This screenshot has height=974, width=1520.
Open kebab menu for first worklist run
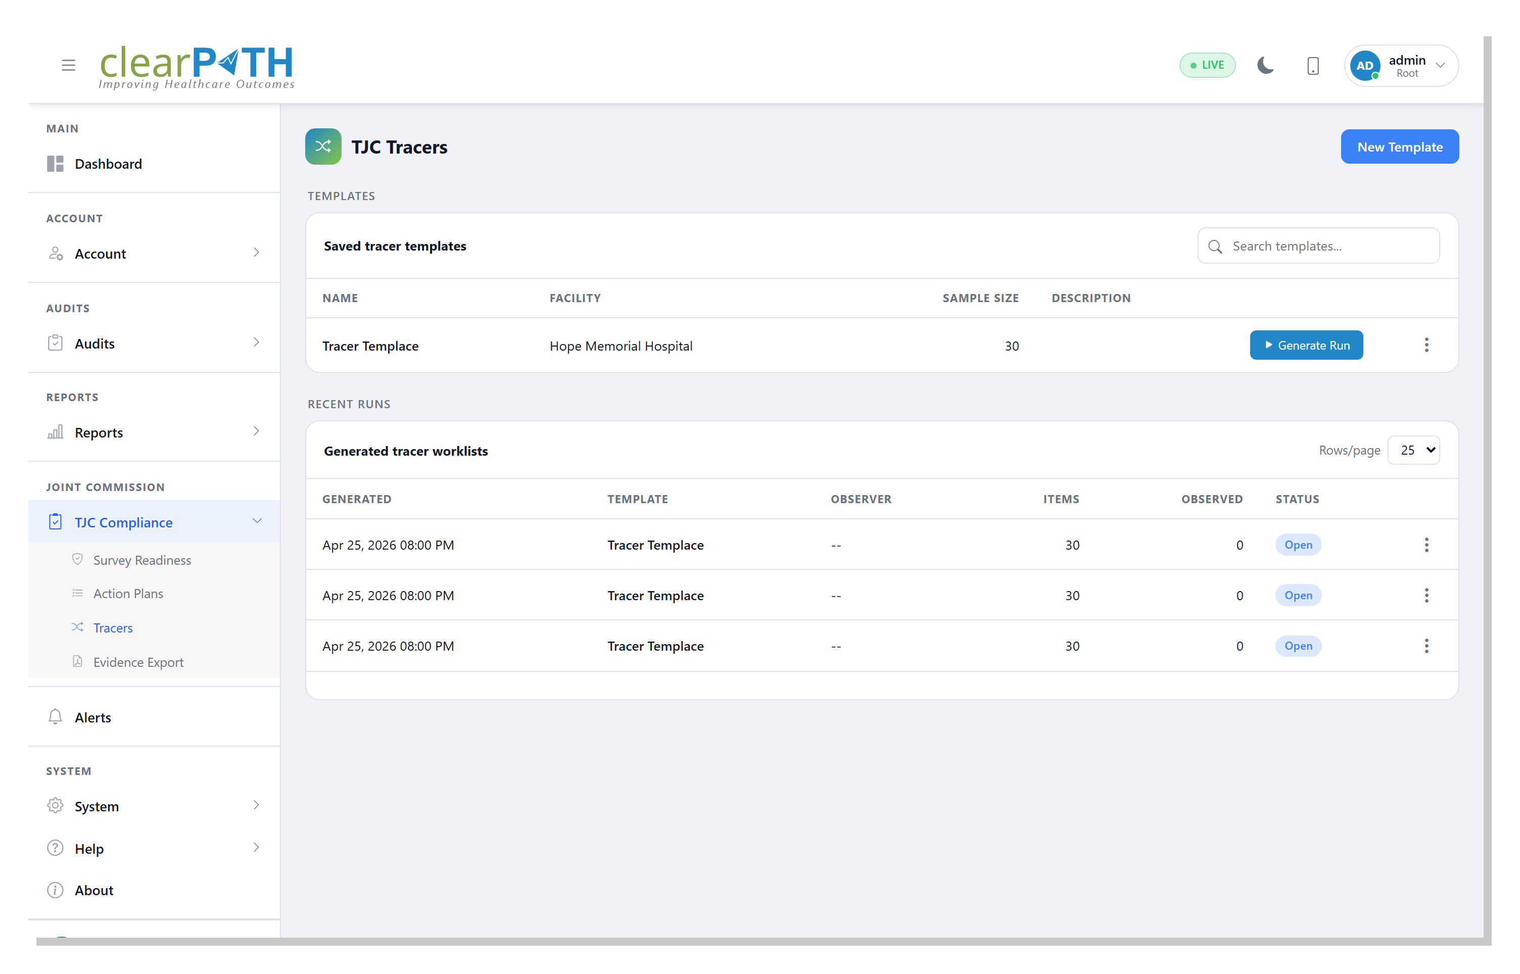(x=1426, y=545)
